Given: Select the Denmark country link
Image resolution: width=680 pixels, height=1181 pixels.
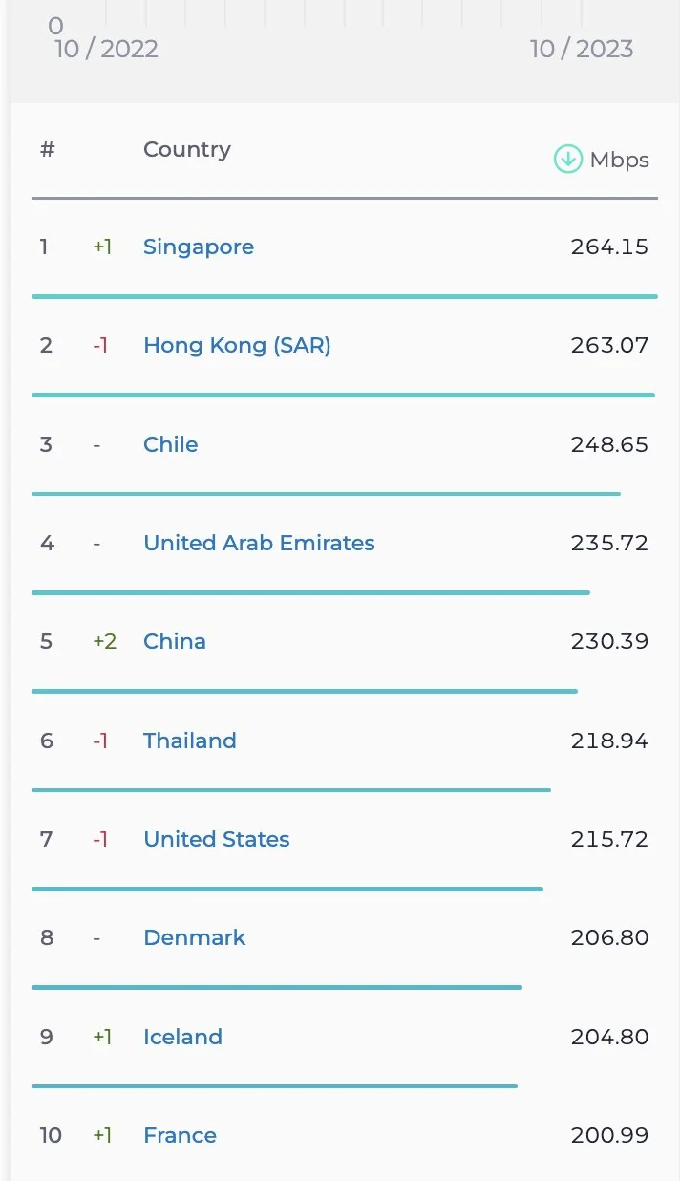Looking at the screenshot, I should [195, 937].
